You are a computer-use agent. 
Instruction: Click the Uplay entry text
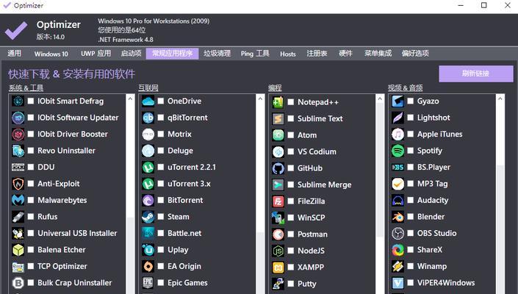coord(178,250)
